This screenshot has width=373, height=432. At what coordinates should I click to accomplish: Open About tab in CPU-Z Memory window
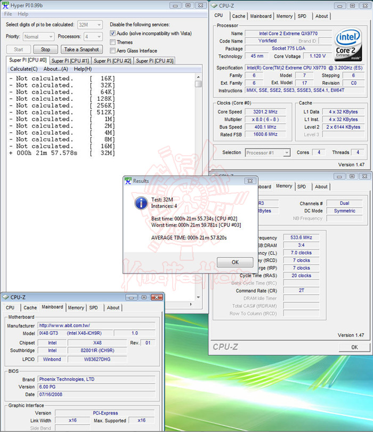(x=321, y=187)
